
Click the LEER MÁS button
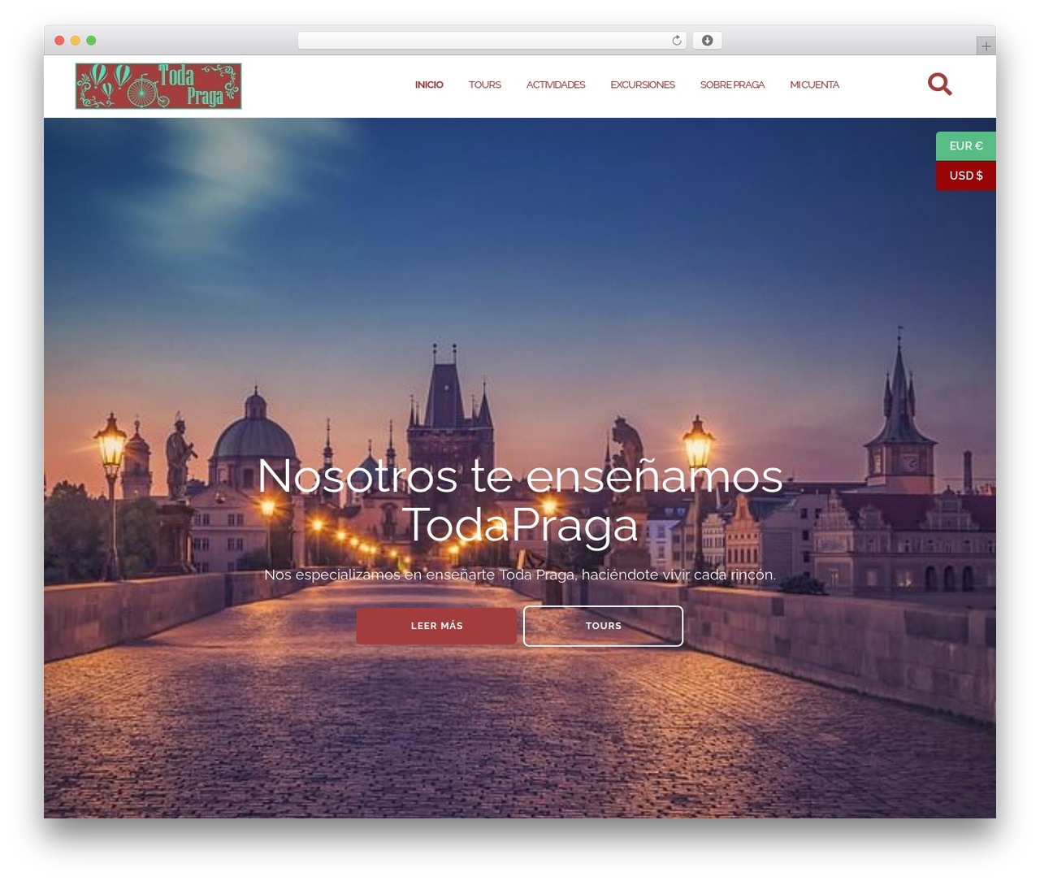tap(436, 626)
